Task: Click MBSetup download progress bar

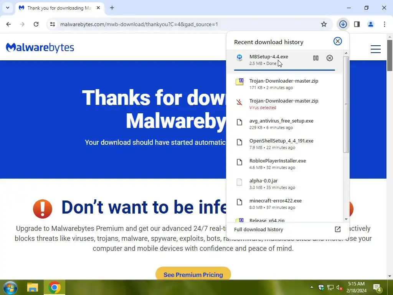Action: [284, 70]
